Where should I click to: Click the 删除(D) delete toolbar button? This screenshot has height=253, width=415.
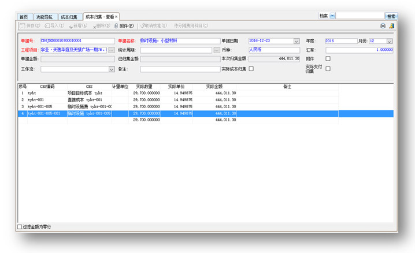point(102,25)
